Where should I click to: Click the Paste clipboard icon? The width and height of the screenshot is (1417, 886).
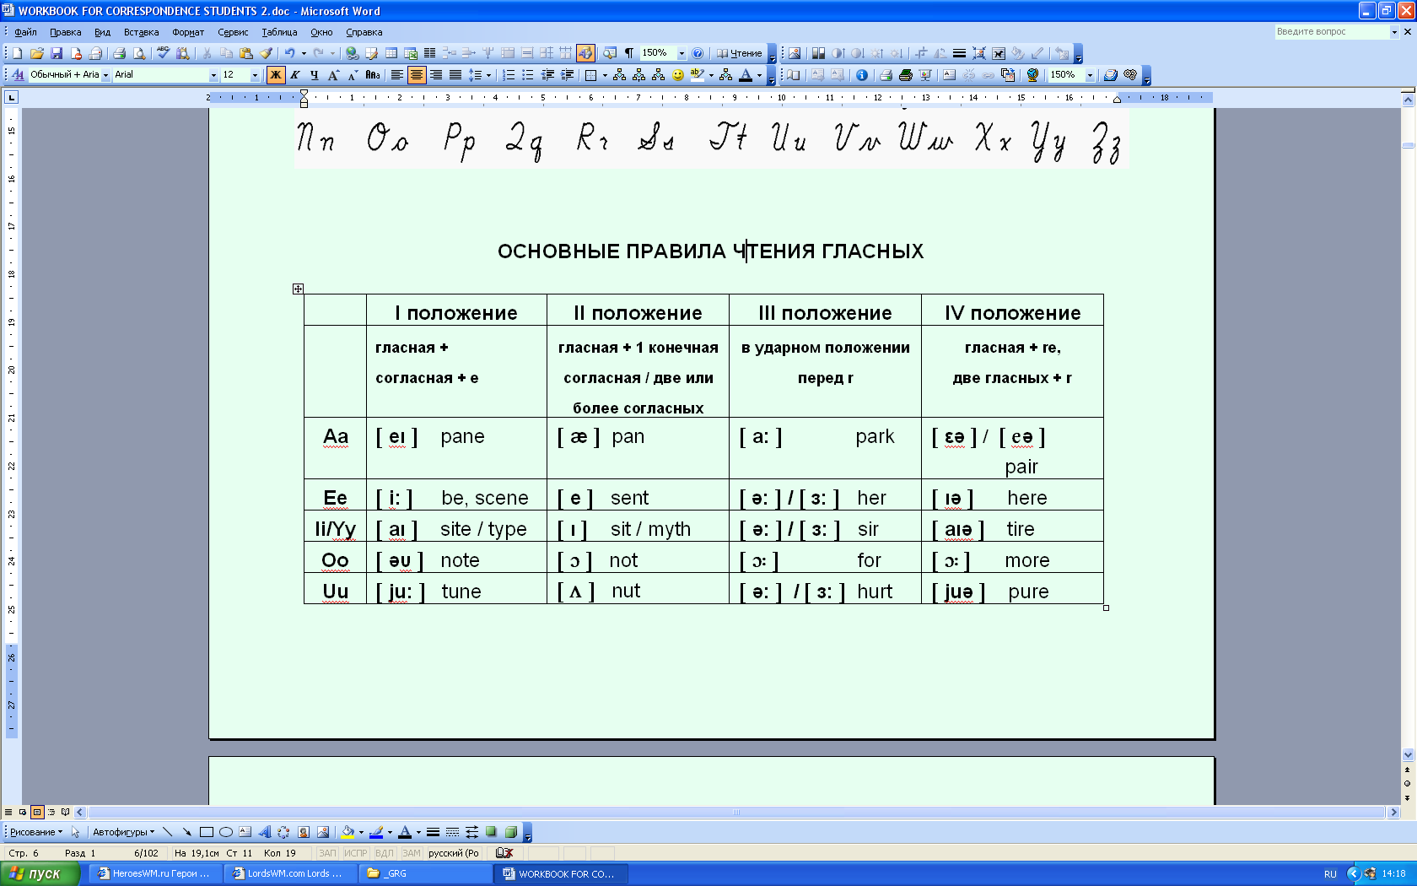[x=246, y=53]
